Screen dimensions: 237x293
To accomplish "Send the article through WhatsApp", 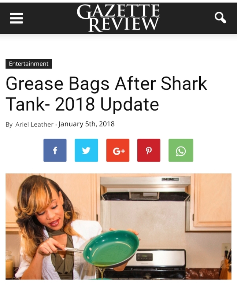I will 181,150.
